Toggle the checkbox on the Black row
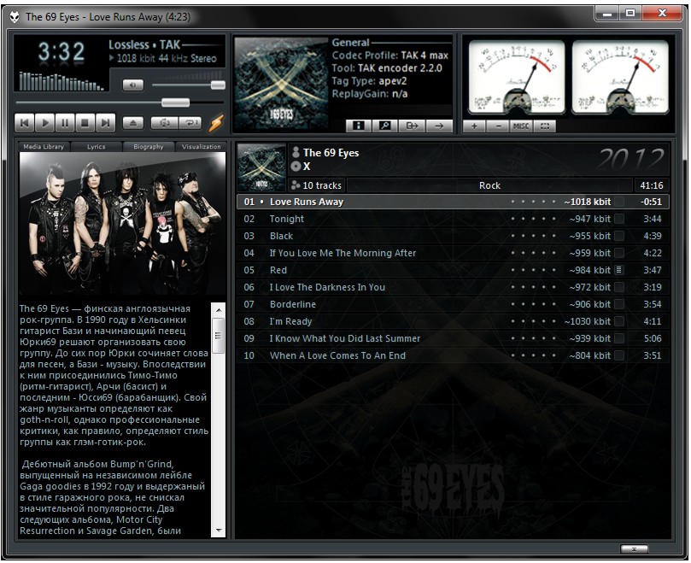This screenshot has height=563, width=691. 619,236
